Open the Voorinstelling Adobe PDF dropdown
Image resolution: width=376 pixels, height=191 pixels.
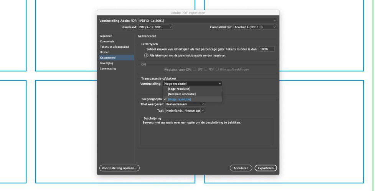tap(208, 21)
